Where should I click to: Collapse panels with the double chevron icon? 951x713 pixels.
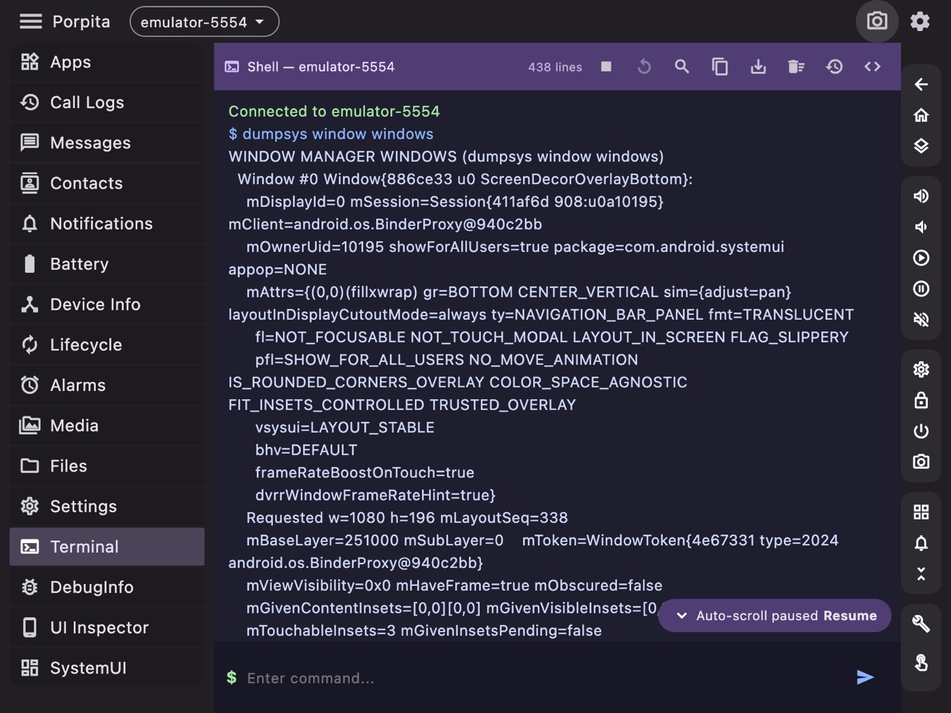click(921, 574)
